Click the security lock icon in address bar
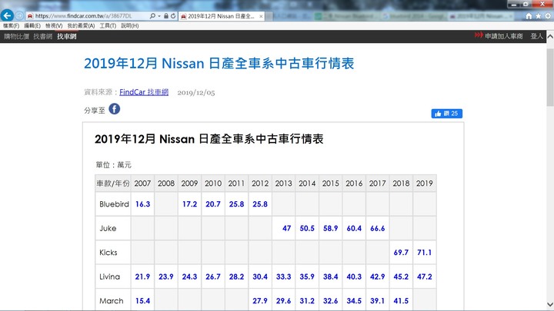554x311 pixels. coord(165,16)
